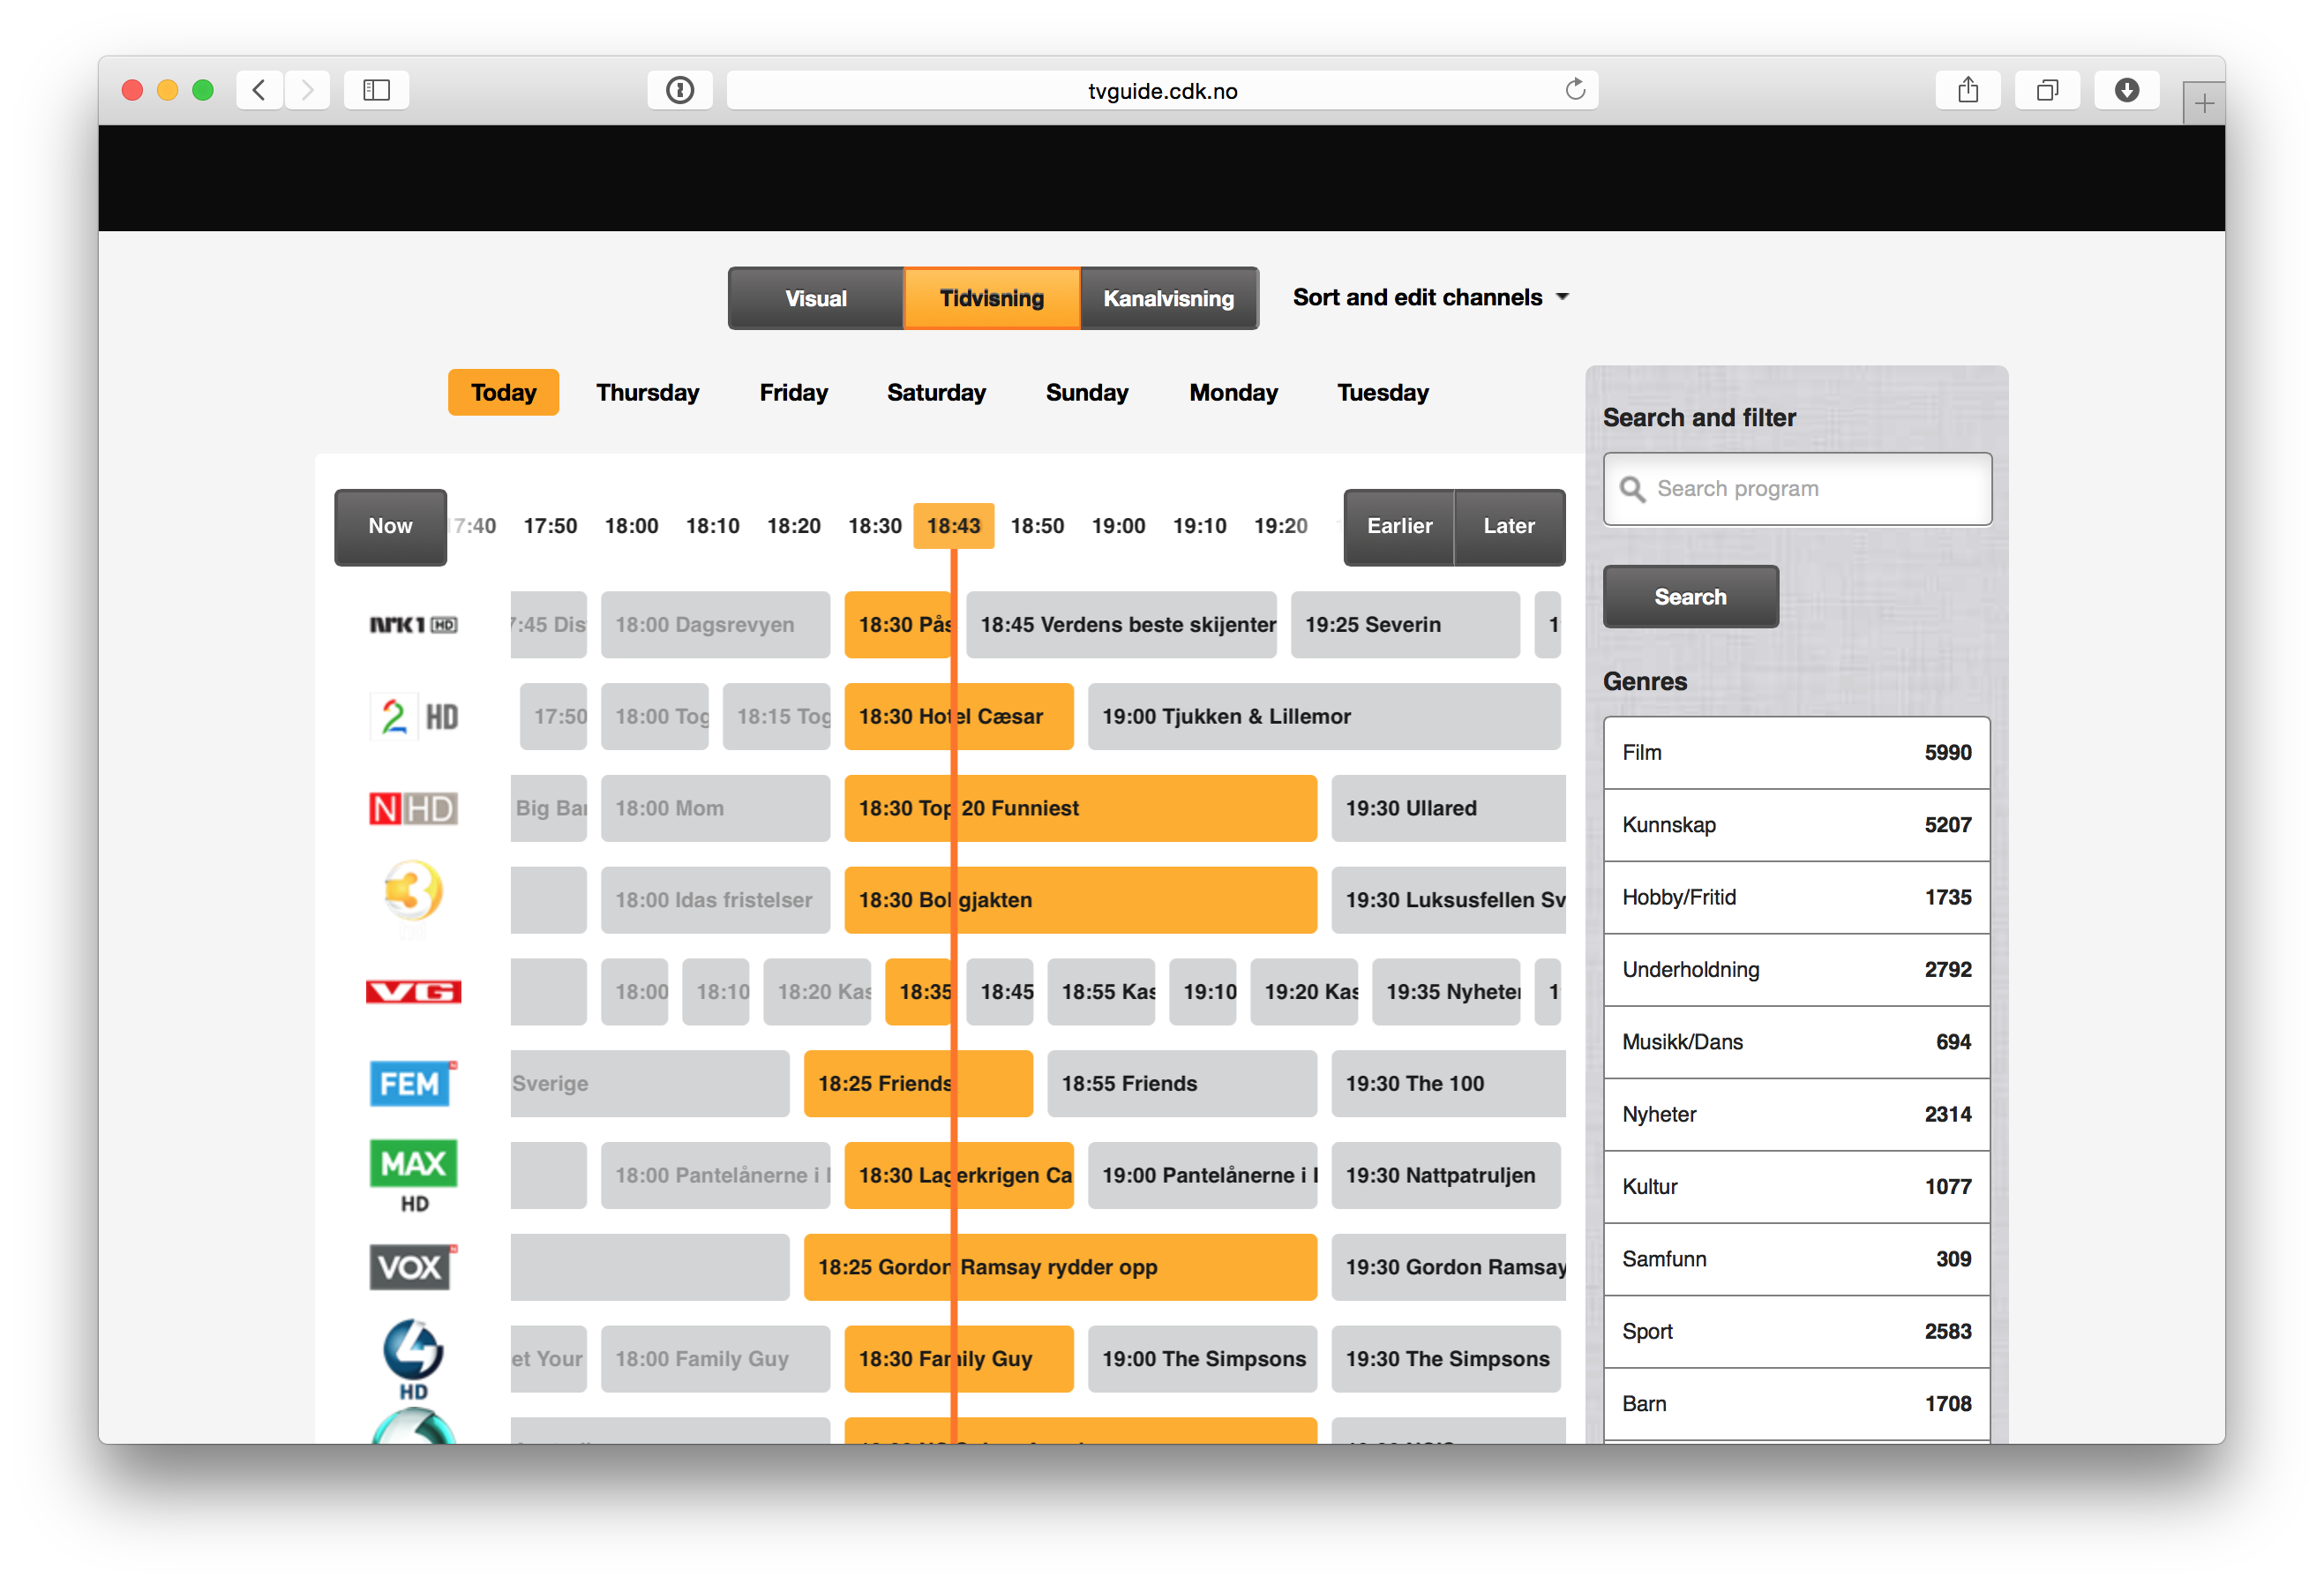Open the VG channel logo
2324x1585 pixels.
pyautogui.click(x=413, y=992)
